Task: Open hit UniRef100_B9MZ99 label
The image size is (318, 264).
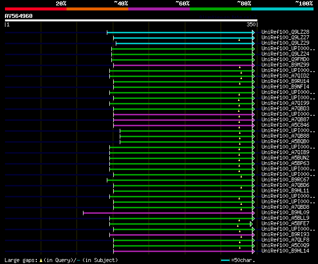Action: click(285, 65)
